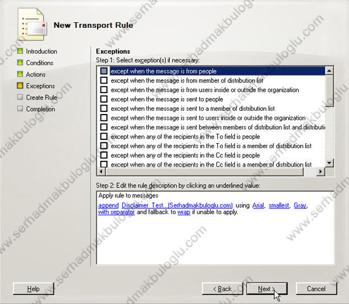This screenshot has height=304, width=349.
Task: Click horizontal scroll left arrow in exceptions list
Action: [x=101, y=172]
